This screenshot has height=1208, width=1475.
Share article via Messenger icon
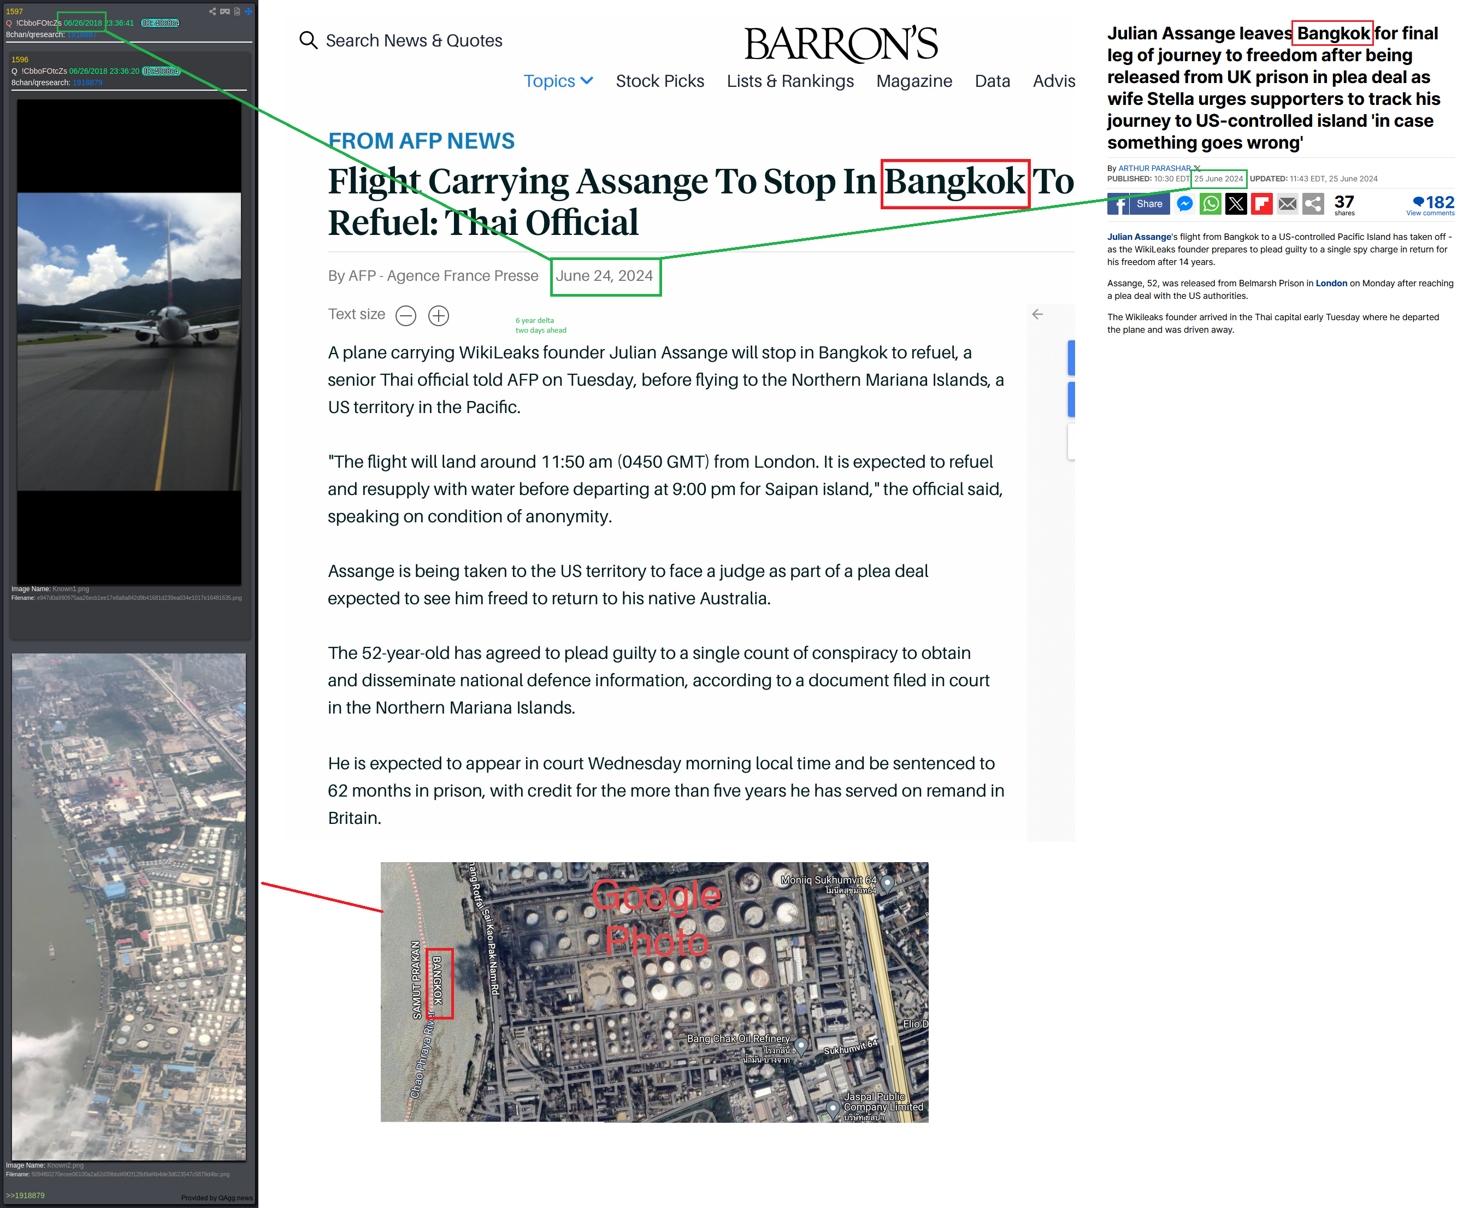coord(1185,204)
